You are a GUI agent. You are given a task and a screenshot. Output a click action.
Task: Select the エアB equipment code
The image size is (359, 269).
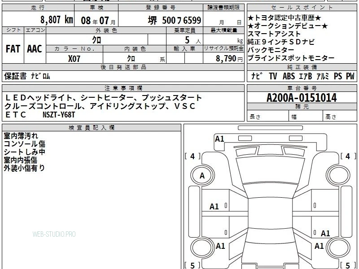click(306, 76)
